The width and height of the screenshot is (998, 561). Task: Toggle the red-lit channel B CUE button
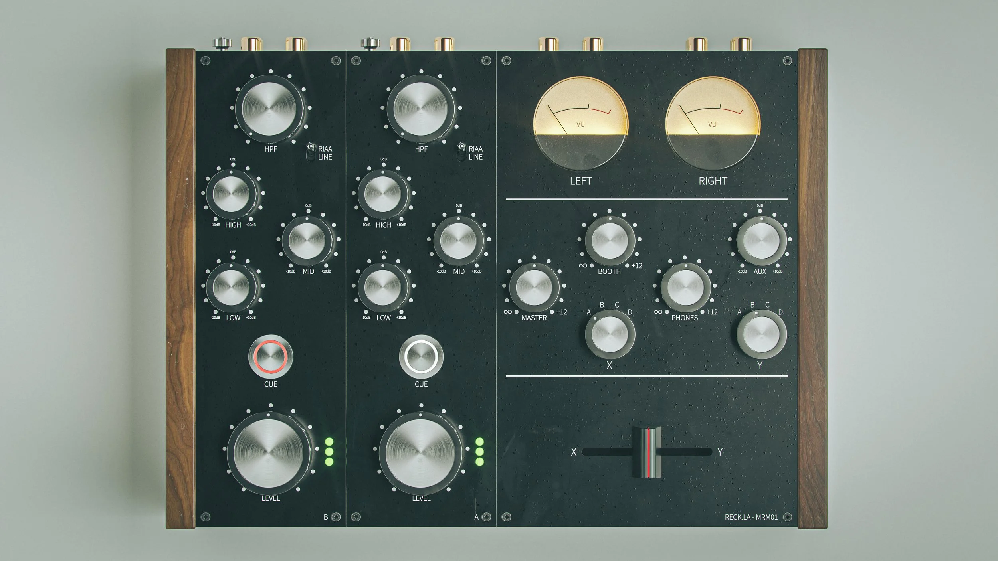pyautogui.click(x=271, y=356)
